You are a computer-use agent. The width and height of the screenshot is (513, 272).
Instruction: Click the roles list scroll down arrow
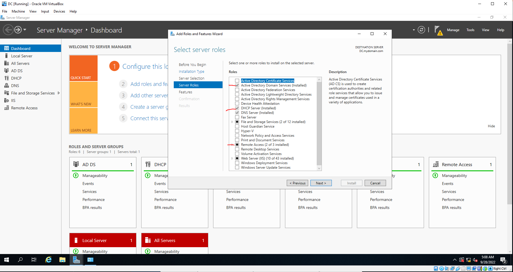click(x=319, y=168)
